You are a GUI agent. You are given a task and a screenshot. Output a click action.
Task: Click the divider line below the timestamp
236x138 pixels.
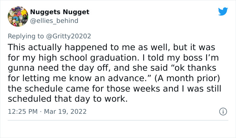118,120
